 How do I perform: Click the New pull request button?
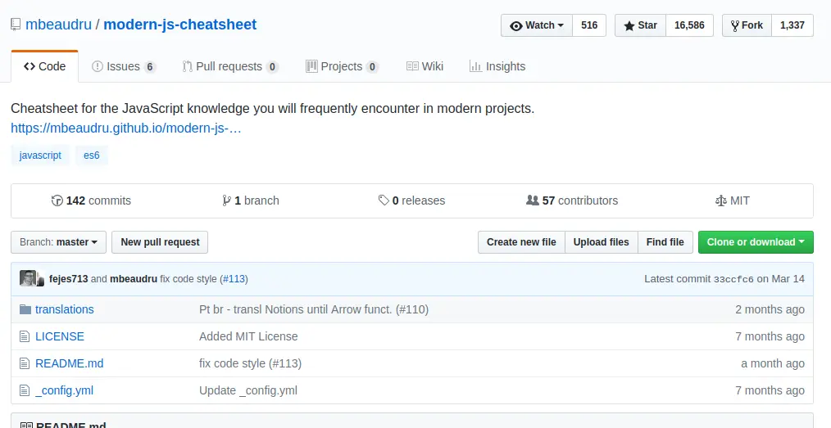[x=160, y=242]
